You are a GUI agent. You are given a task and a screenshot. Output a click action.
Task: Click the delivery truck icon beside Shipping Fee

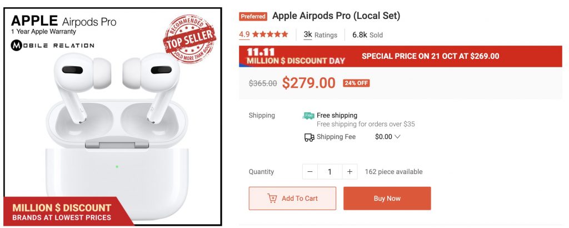[x=309, y=137]
